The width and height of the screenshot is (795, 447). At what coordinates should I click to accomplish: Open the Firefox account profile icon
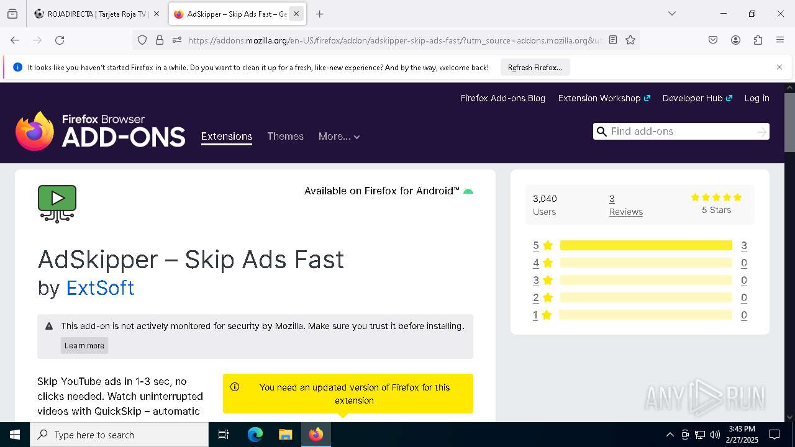tap(735, 40)
